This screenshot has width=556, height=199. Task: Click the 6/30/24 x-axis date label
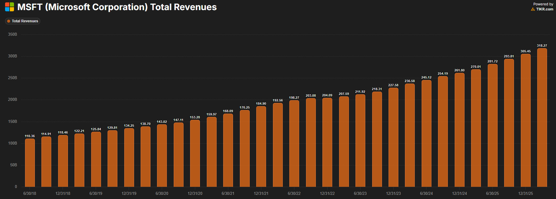click(x=426, y=194)
